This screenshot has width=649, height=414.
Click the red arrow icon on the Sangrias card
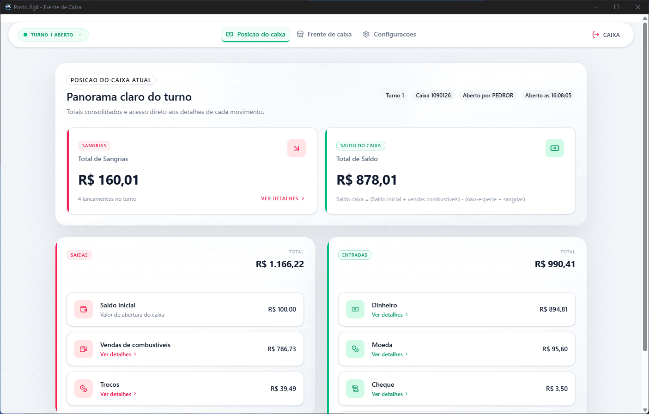296,148
